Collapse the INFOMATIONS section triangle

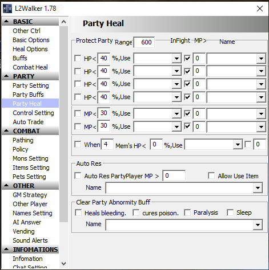tap(6, 249)
